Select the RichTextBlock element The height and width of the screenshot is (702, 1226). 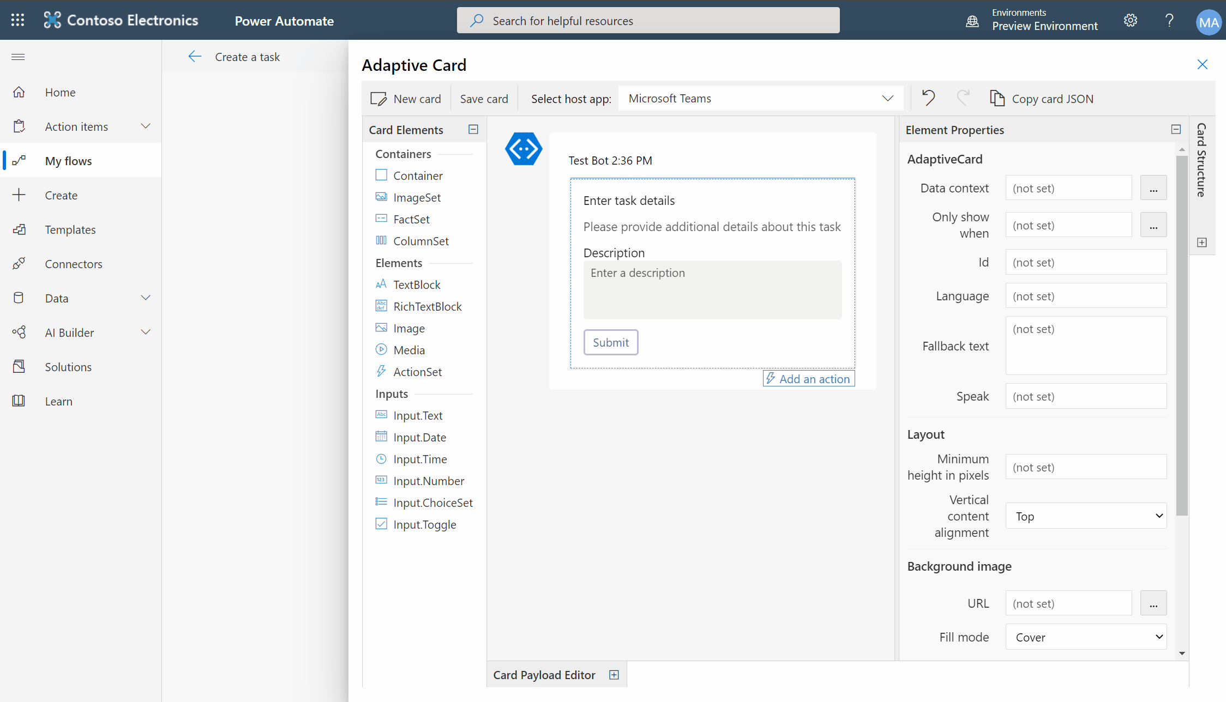click(x=418, y=306)
